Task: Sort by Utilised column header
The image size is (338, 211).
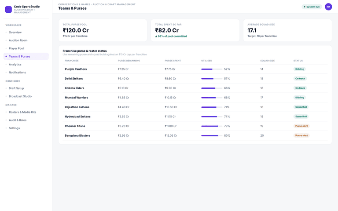Action: pos(206,61)
